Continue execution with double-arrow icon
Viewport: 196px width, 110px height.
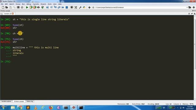[63, 7]
